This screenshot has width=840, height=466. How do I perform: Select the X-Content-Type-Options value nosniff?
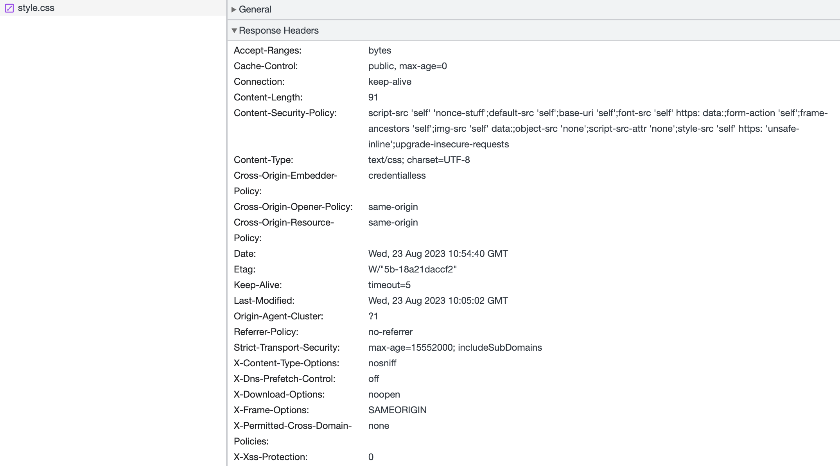pos(382,363)
